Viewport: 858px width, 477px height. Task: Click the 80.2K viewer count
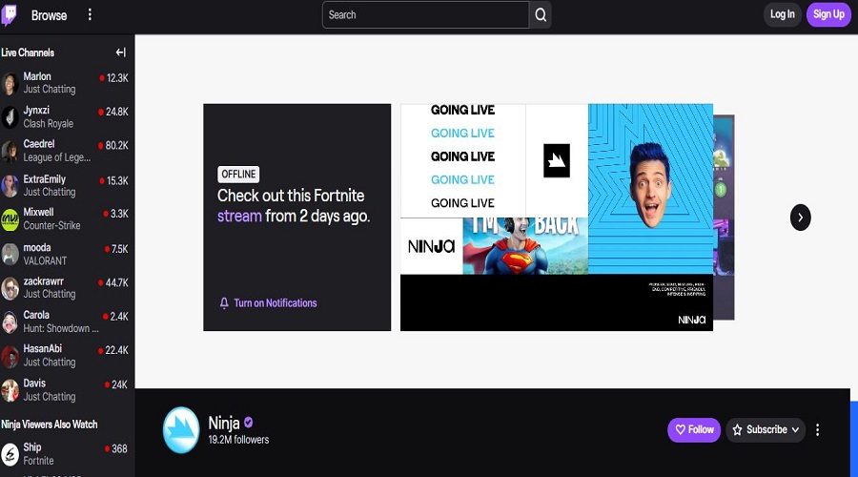tap(116, 146)
